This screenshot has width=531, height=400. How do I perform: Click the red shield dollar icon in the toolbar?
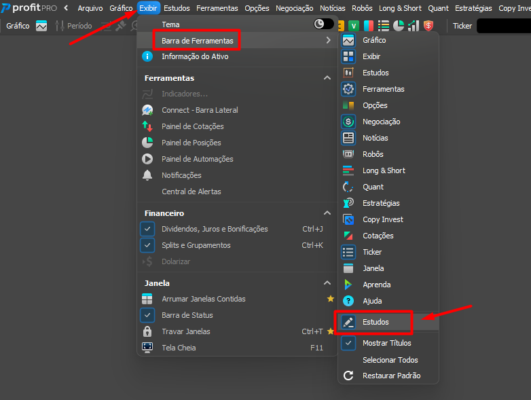tap(428, 26)
